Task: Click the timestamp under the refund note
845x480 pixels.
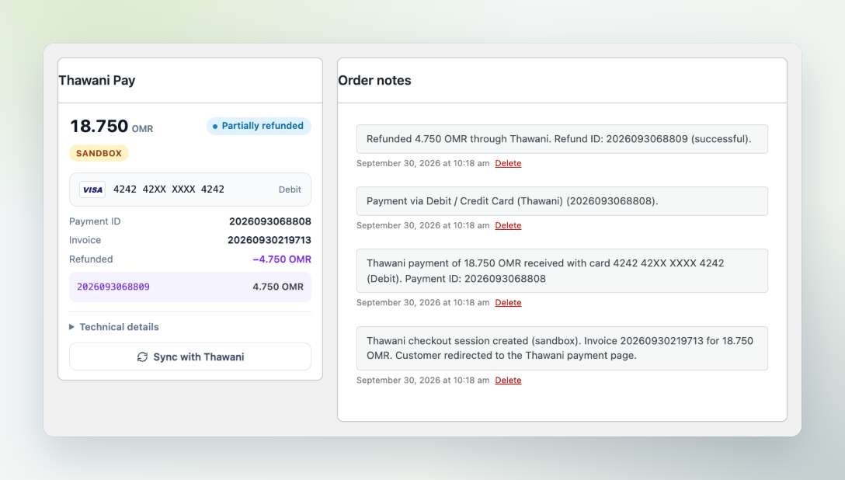Action: pos(423,163)
